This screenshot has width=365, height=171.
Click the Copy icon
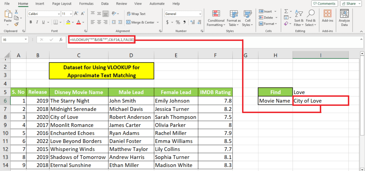[16, 18]
